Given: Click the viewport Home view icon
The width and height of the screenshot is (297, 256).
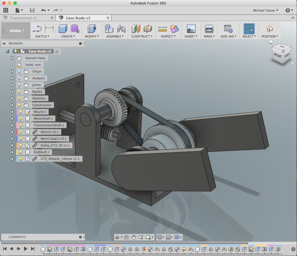Looking at the screenshot, I should pyautogui.click(x=271, y=42).
